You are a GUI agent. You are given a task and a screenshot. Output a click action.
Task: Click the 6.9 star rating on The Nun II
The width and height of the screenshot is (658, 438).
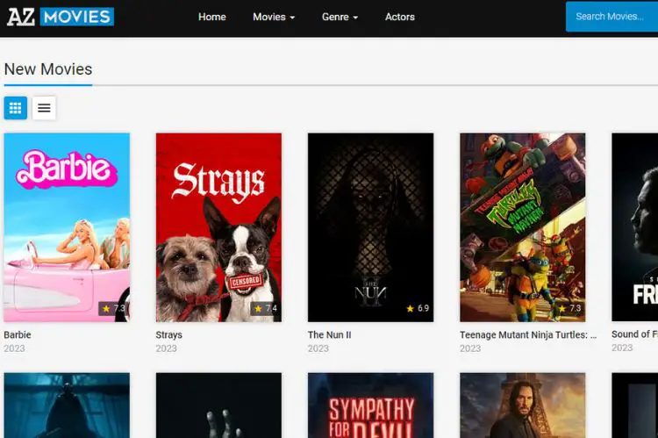tap(418, 309)
